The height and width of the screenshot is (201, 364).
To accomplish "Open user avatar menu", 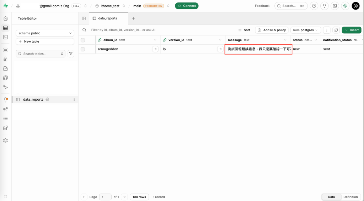I will pyautogui.click(x=355, y=6).
